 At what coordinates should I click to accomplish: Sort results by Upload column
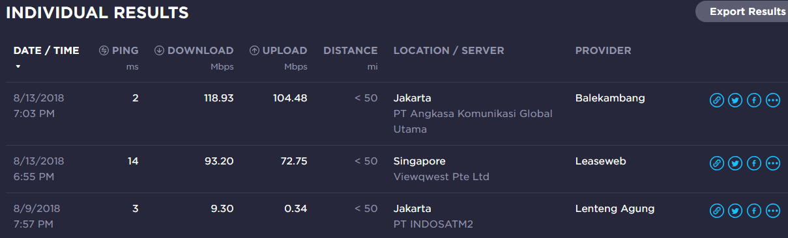pos(278,50)
